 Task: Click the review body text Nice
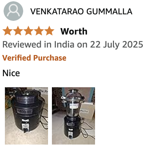point(11,73)
